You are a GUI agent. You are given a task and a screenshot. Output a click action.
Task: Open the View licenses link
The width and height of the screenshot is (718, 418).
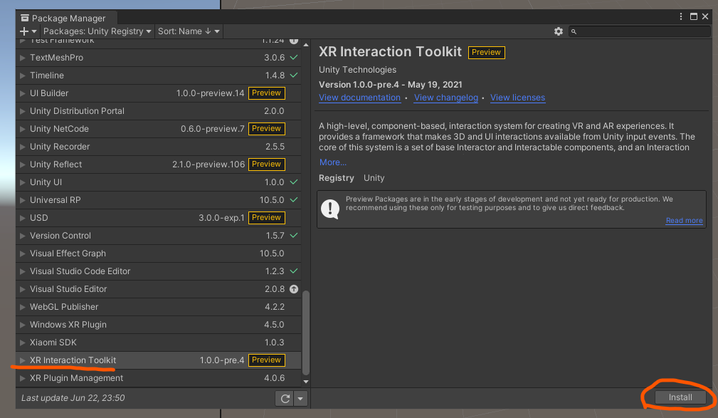[517, 98]
